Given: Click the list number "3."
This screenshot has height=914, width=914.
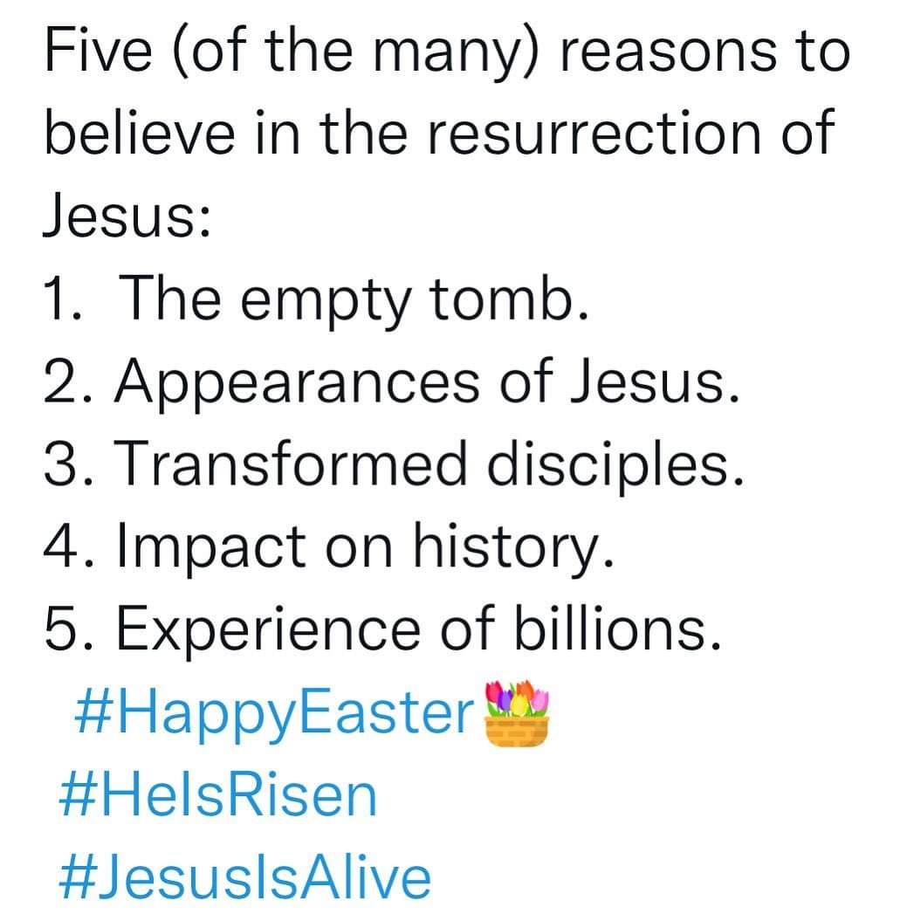Looking at the screenshot, I should click(x=67, y=463).
